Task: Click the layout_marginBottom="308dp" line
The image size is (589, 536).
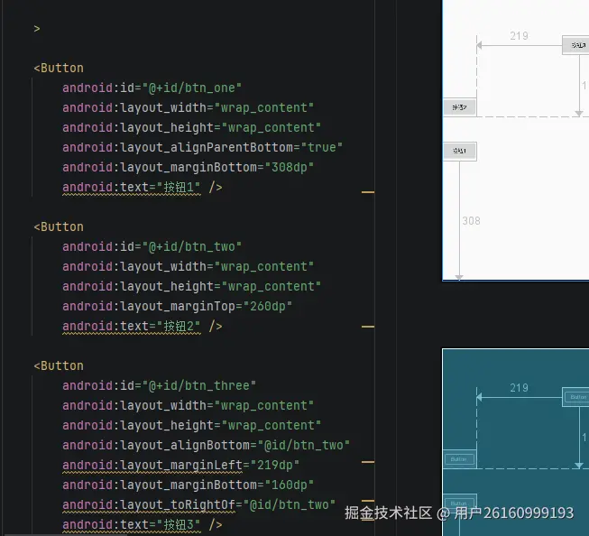Action: [188, 167]
